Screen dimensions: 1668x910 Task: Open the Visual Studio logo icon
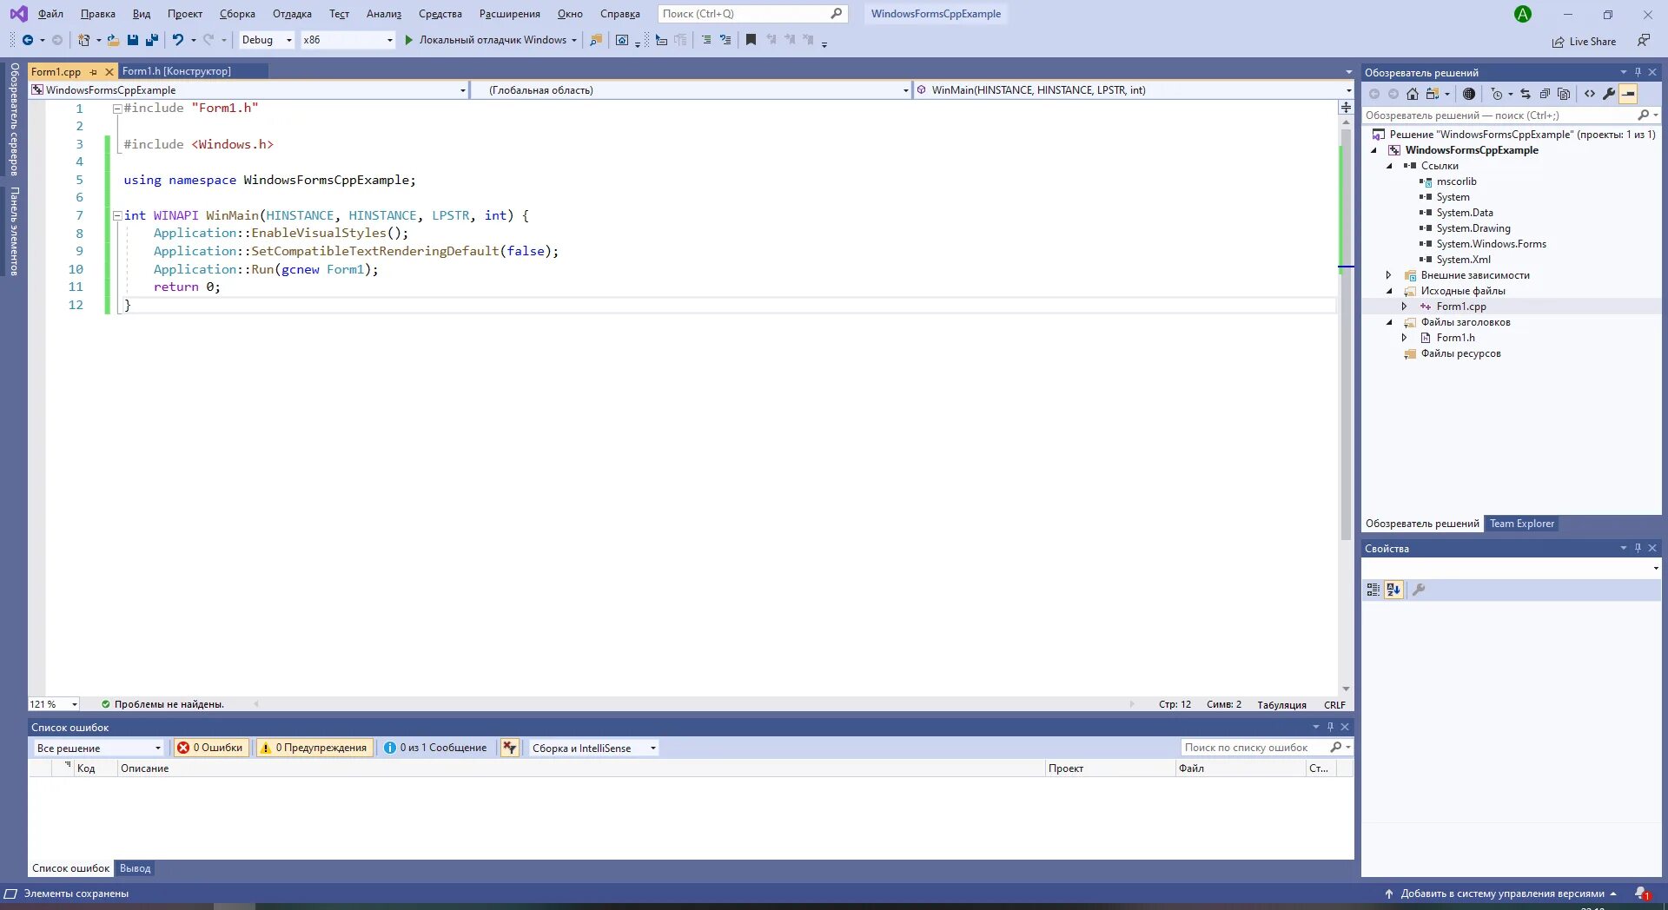click(x=18, y=14)
